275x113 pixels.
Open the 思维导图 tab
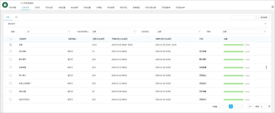click(x=136, y=8)
